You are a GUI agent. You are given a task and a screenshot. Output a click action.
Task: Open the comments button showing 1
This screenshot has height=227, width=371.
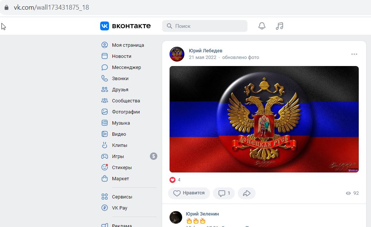point(224,193)
